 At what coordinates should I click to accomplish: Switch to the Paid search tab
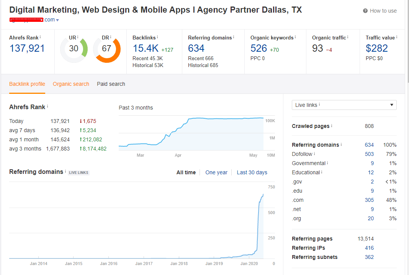tap(111, 83)
